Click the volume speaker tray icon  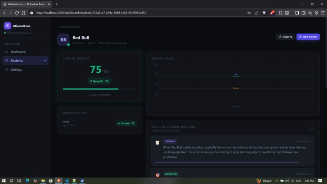(x=287, y=181)
